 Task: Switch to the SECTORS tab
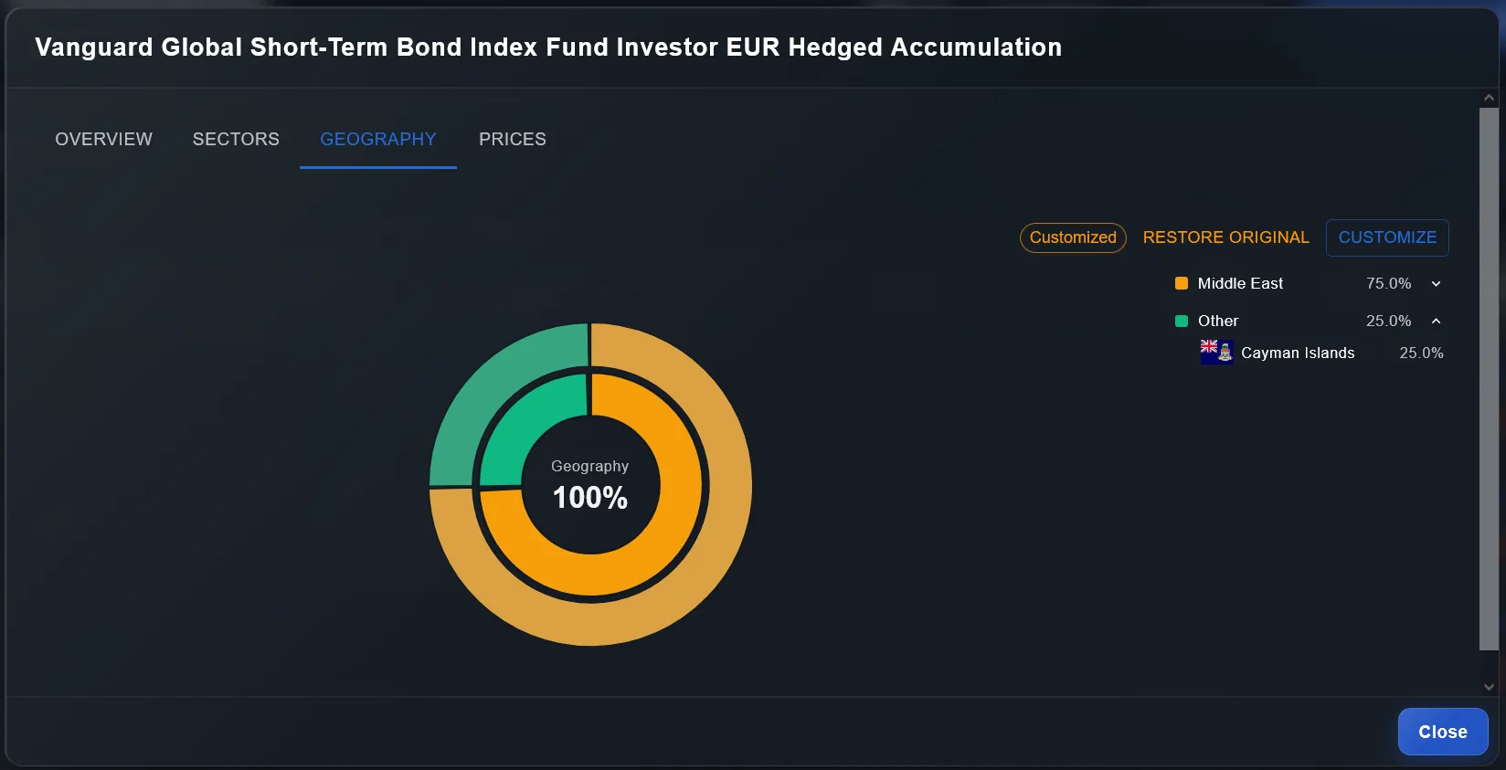(235, 139)
